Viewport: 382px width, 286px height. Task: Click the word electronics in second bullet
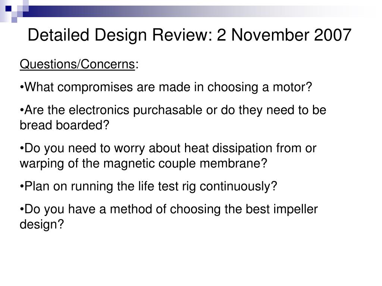click(99, 110)
